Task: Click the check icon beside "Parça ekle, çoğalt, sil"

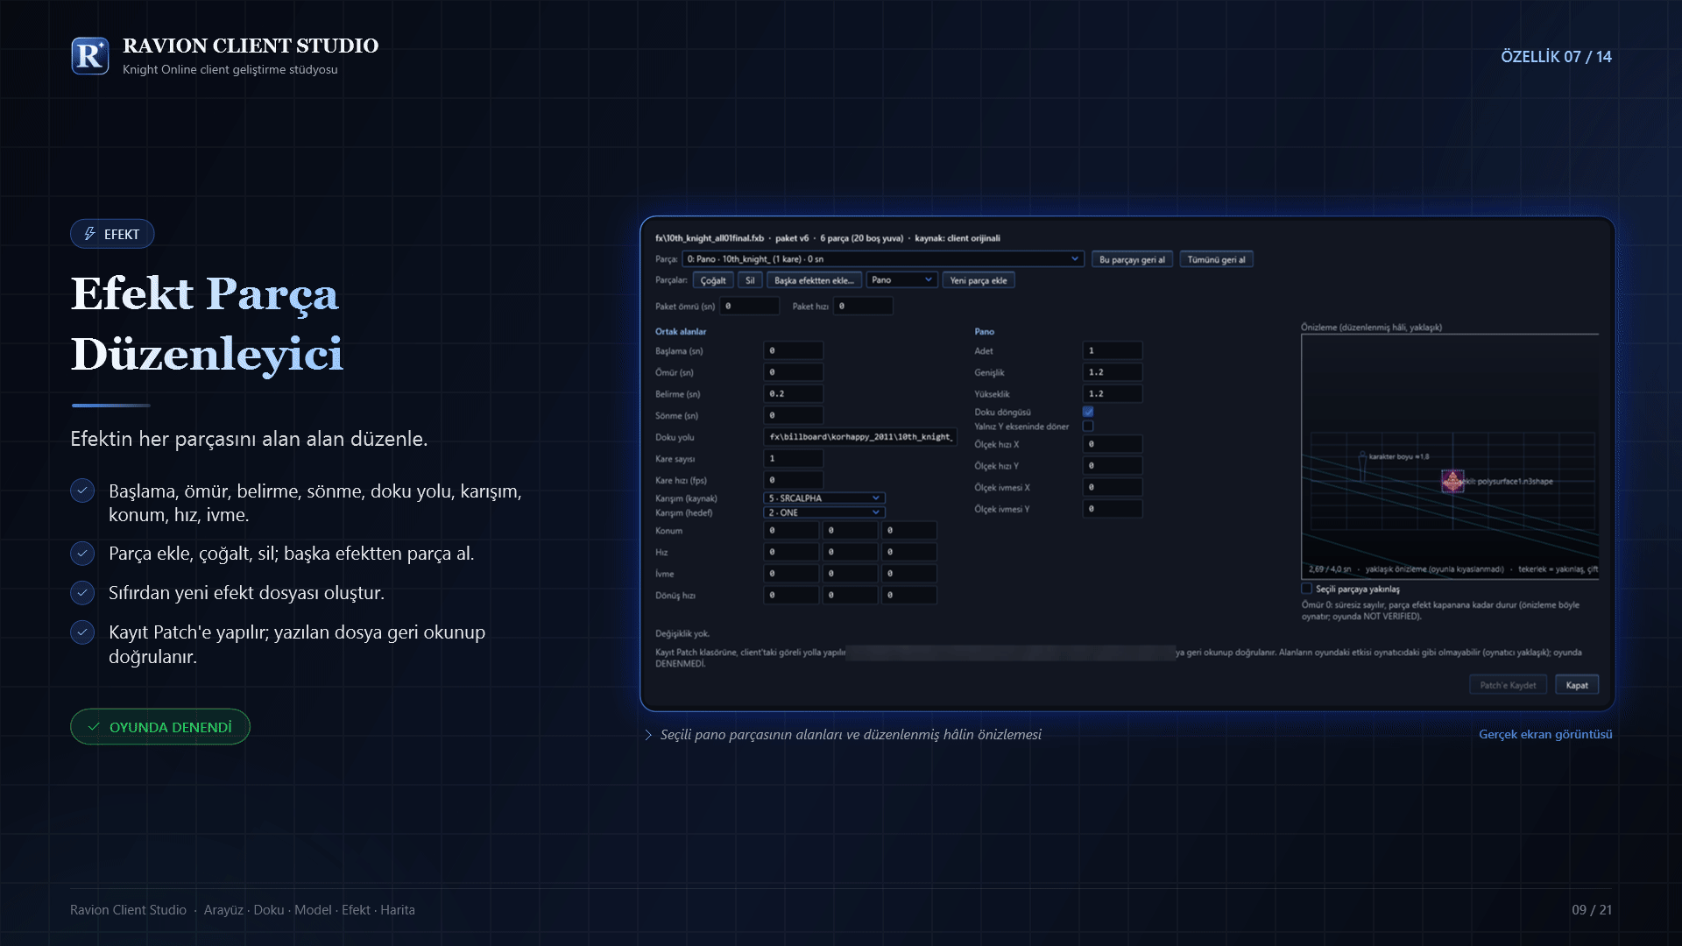Action: (82, 554)
